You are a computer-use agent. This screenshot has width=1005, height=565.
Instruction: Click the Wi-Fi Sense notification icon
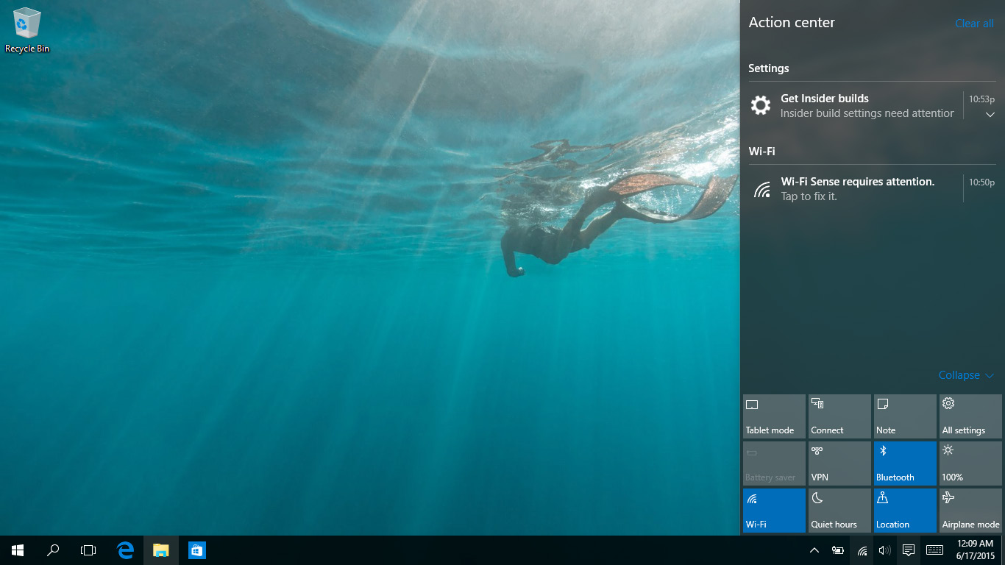click(762, 190)
